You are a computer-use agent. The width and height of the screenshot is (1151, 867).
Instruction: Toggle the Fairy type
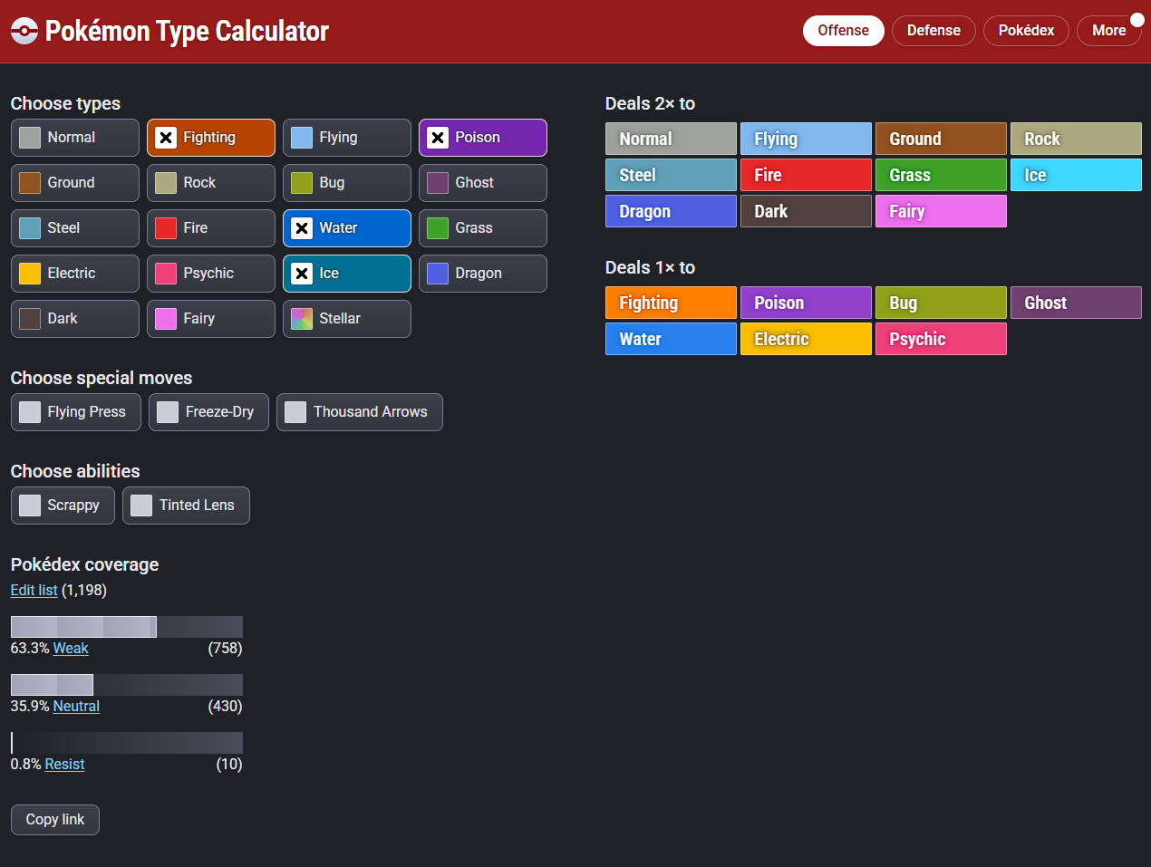point(211,319)
